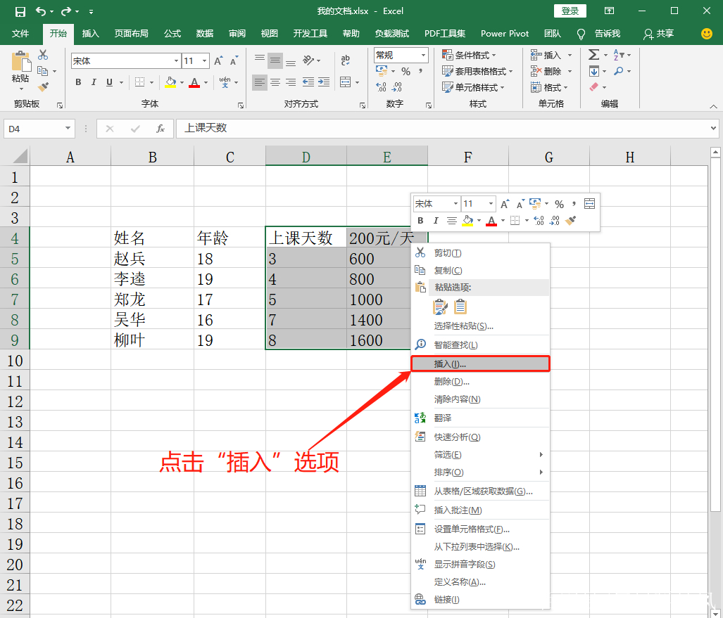Apply red font color in ribbon
The height and width of the screenshot is (618, 723).
pos(194,82)
